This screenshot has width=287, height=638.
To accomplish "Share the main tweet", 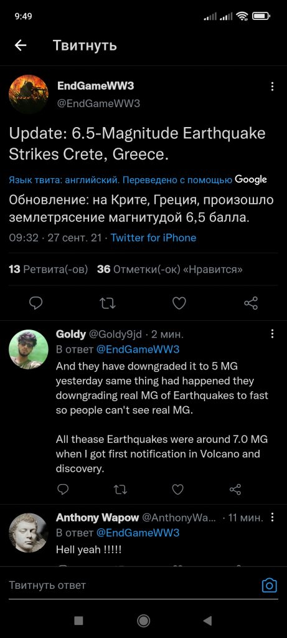I will click(x=251, y=303).
